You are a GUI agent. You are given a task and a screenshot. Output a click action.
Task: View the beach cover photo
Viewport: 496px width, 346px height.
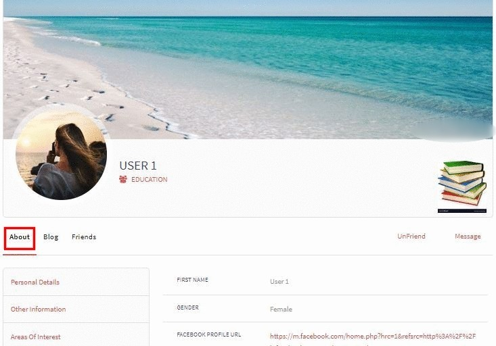(x=248, y=70)
